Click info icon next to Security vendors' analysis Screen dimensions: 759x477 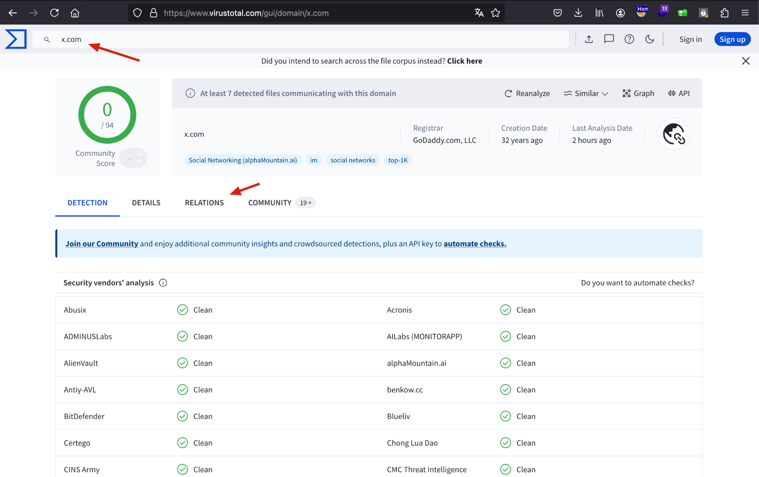[x=163, y=283]
